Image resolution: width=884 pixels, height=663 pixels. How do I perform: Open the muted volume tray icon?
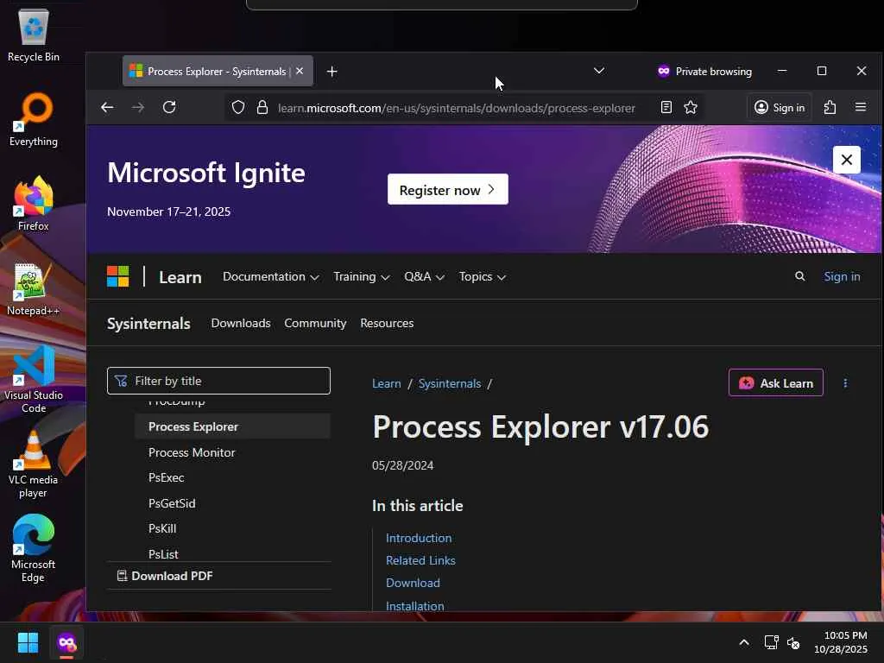(x=793, y=642)
